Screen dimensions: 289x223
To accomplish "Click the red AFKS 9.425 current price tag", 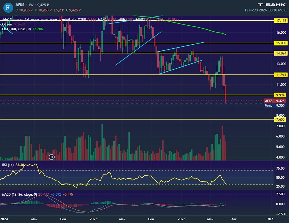I will click(275, 101).
